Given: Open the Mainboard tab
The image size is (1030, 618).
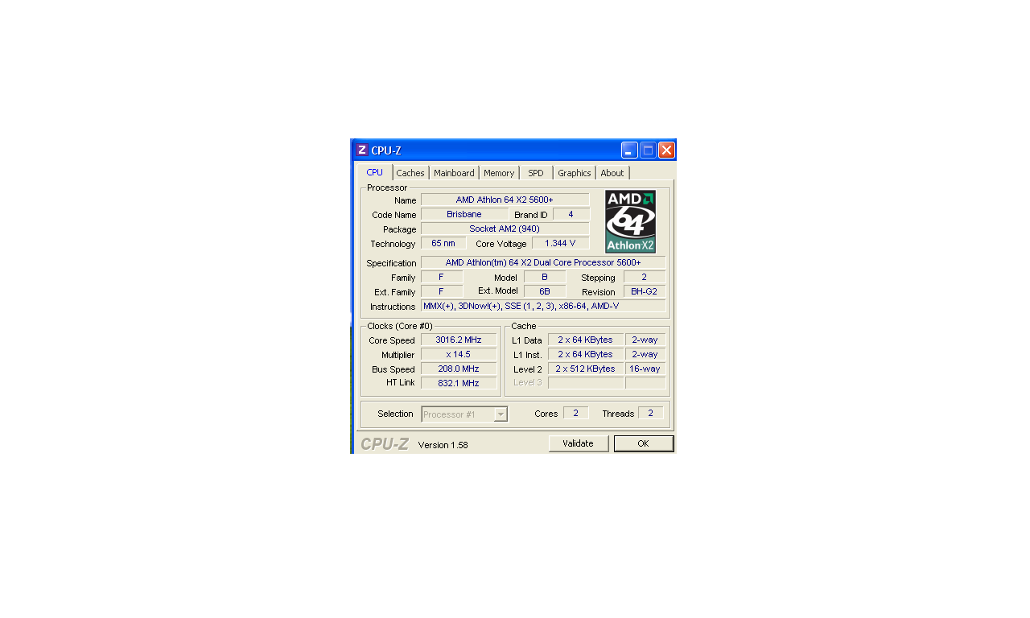Looking at the screenshot, I should click(454, 173).
